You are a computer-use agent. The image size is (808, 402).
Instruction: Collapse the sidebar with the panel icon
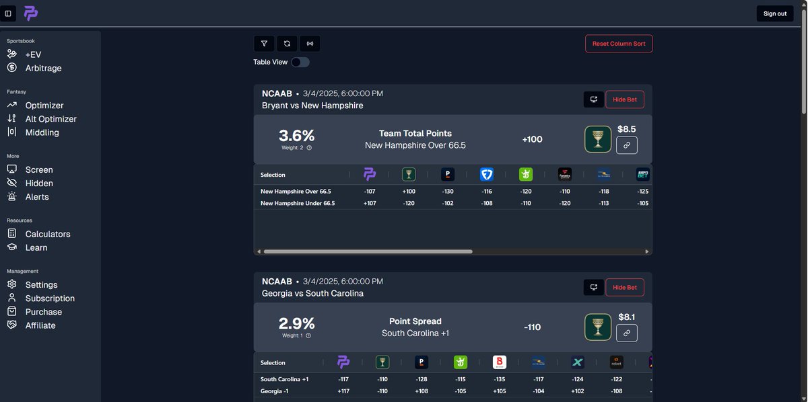(x=8, y=13)
